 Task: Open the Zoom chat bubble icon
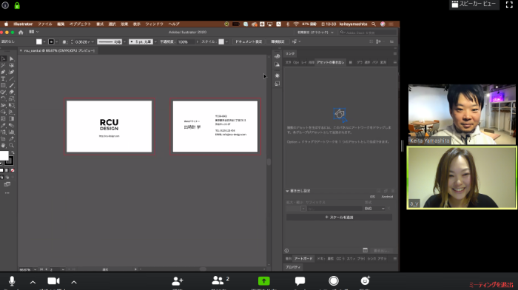(300, 281)
